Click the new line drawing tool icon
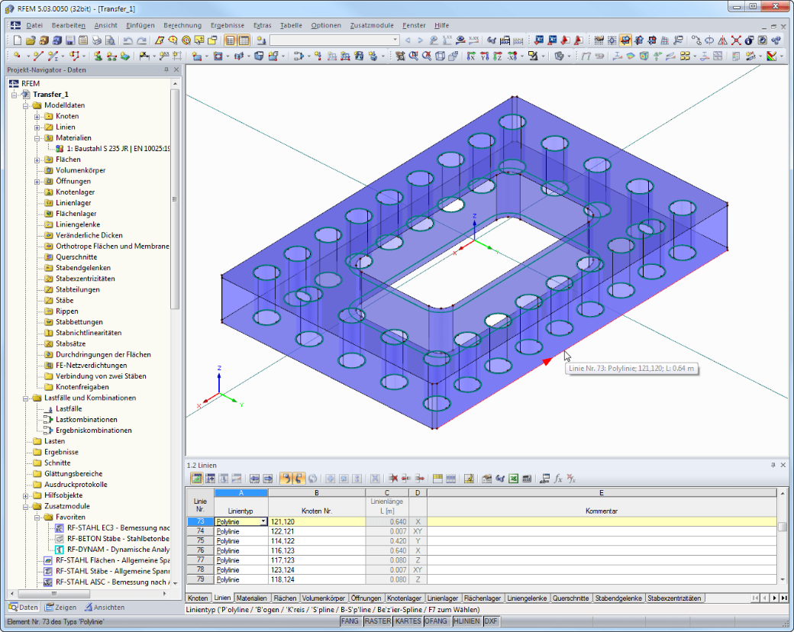This screenshot has width=794, height=632. [x=39, y=56]
